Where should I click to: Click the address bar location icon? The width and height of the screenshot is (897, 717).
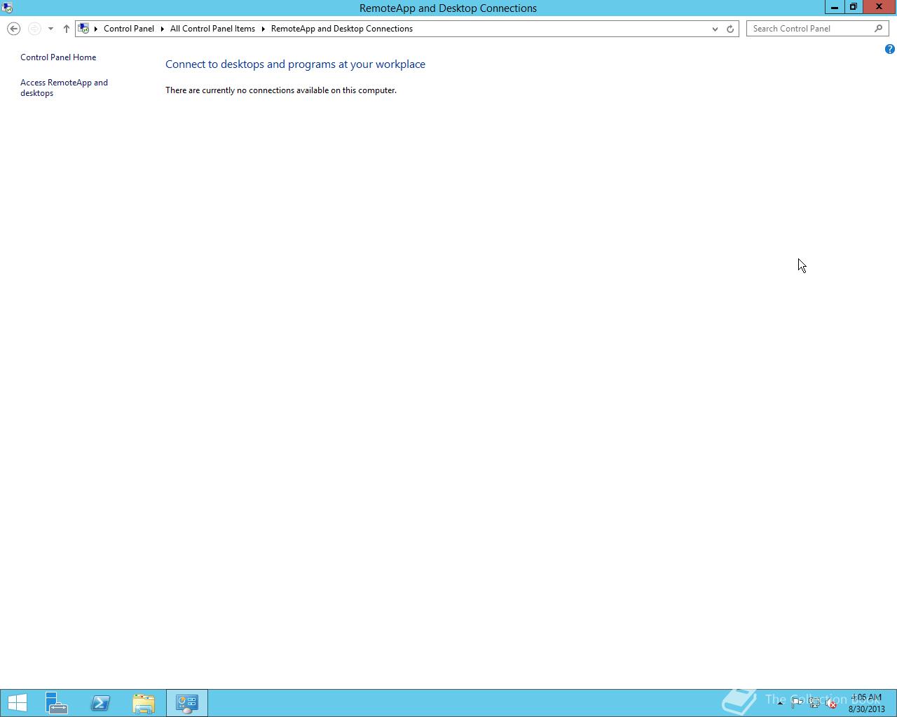[83, 29]
